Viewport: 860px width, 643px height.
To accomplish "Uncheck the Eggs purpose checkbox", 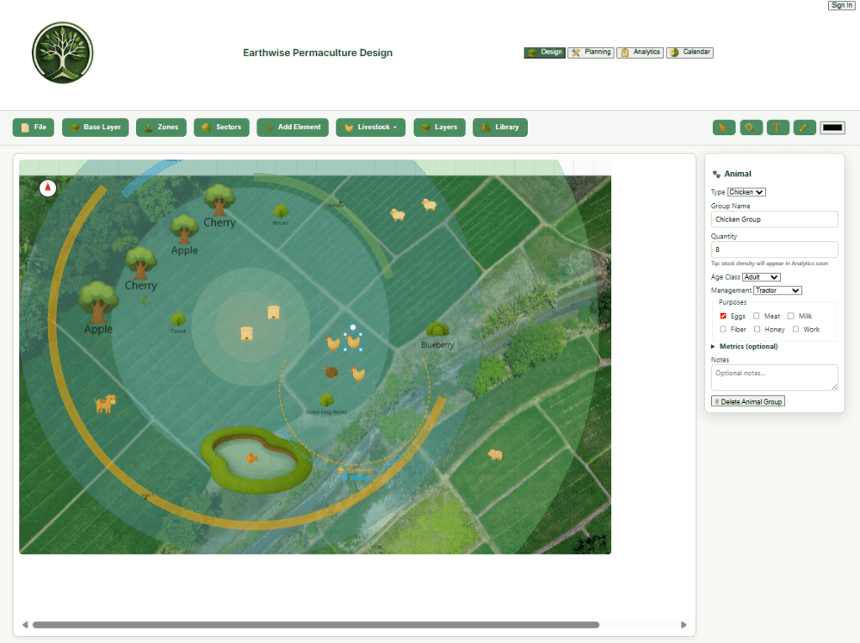I will click(x=723, y=316).
